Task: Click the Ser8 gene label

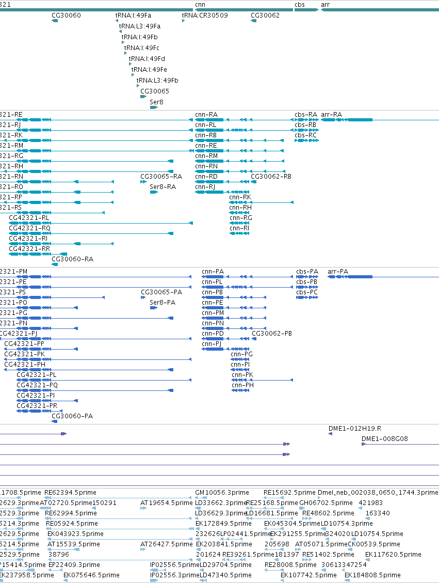Action: click(x=156, y=102)
